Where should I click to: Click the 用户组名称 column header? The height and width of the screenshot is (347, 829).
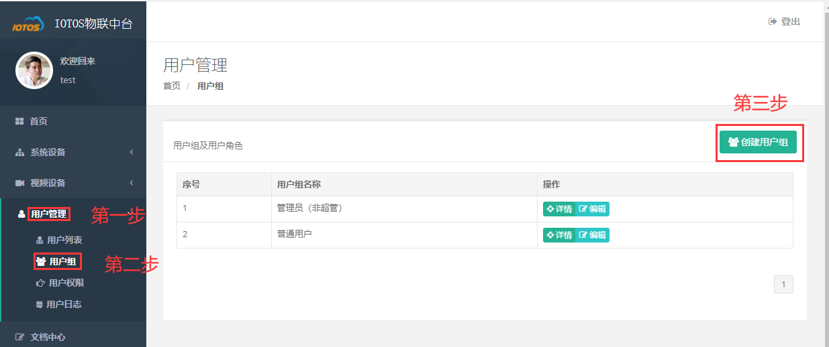click(404, 184)
